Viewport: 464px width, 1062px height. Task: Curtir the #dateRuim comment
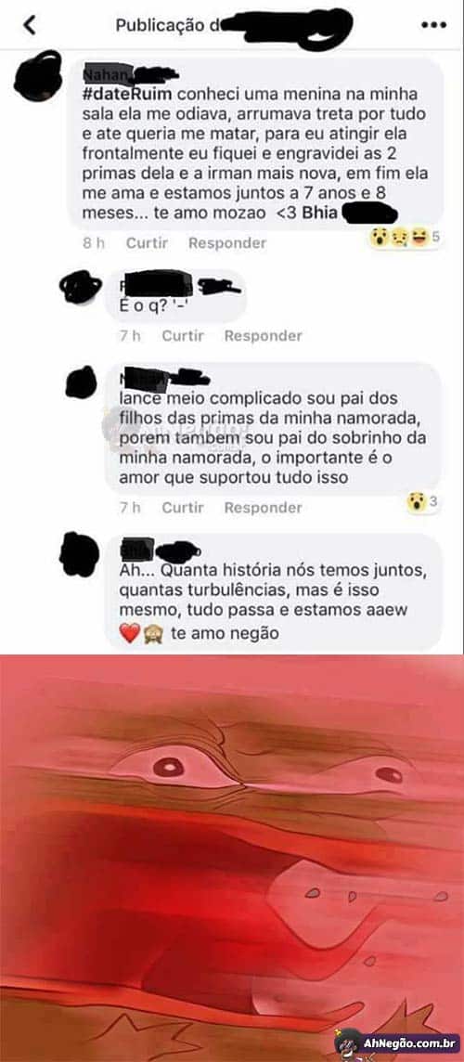coord(147,242)
